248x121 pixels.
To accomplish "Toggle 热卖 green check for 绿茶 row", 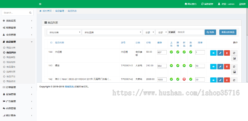I will coord(190,66).
